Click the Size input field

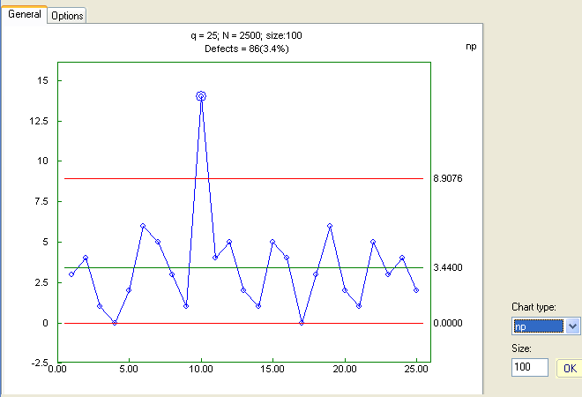(530, 366)
